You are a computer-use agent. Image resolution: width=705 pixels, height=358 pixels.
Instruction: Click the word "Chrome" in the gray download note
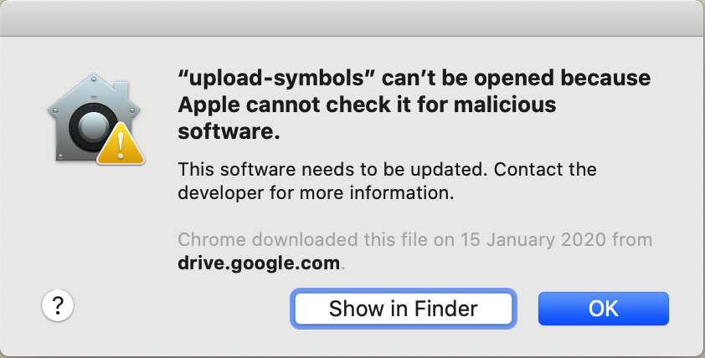212,239
